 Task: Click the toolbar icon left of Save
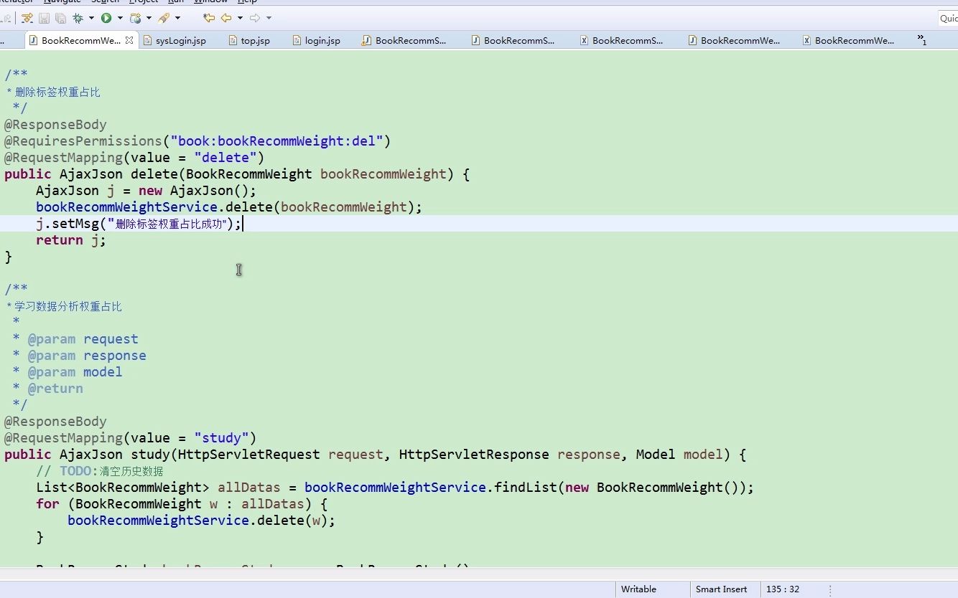coord(27,18)
